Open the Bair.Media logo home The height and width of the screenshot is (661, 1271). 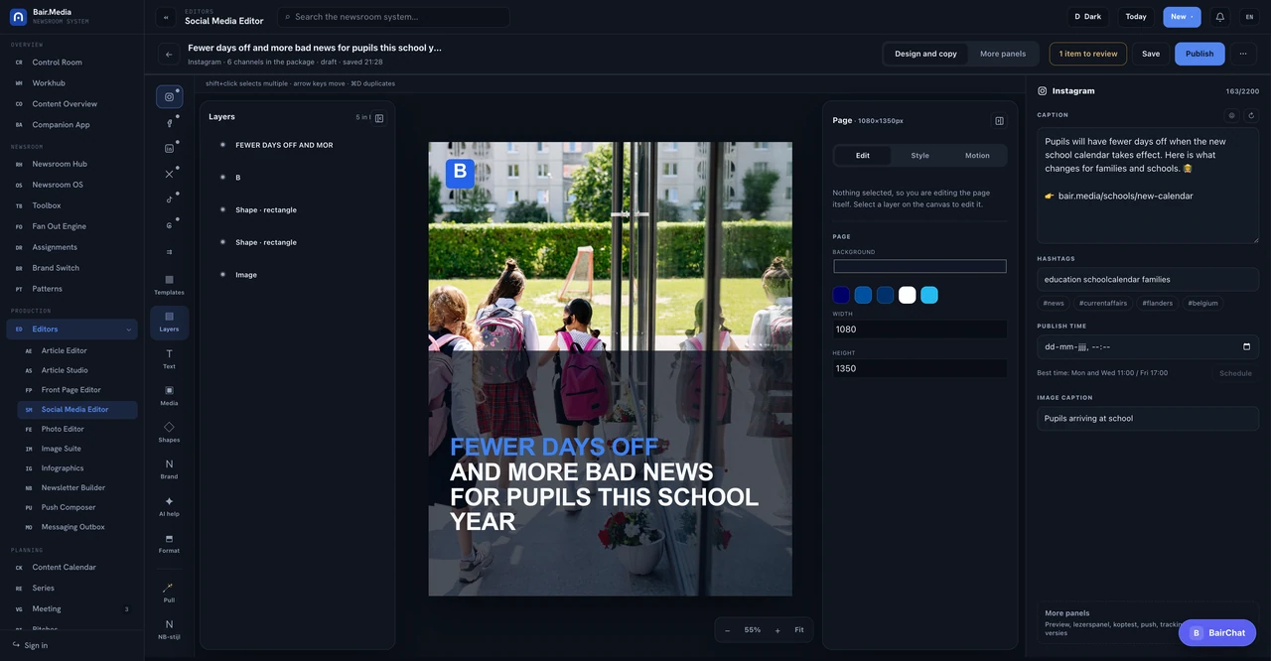[18, 17]
